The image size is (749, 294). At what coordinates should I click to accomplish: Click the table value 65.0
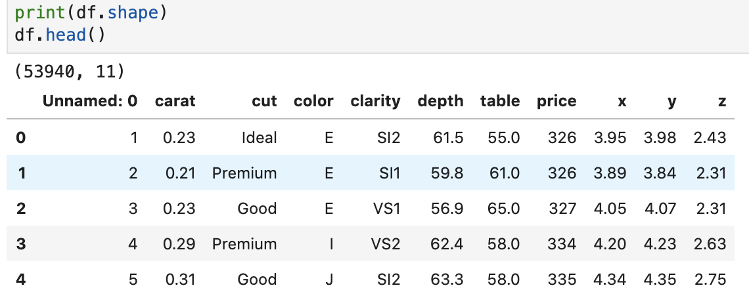coord(505,209)
